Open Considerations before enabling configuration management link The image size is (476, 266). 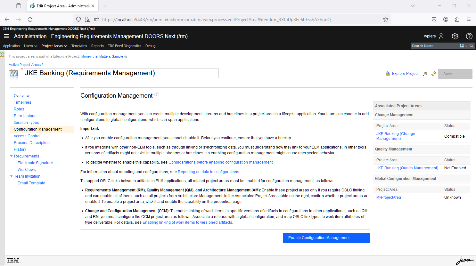(221, 162)
